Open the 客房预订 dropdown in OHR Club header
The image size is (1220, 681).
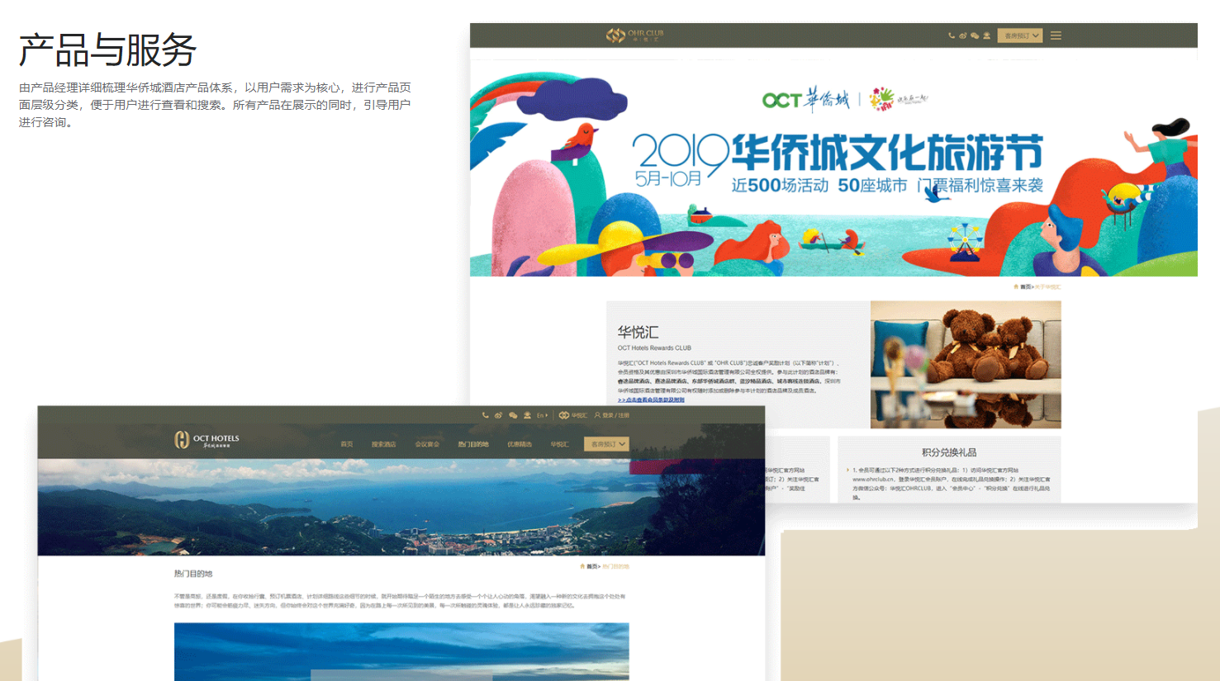coord(1020,35)
